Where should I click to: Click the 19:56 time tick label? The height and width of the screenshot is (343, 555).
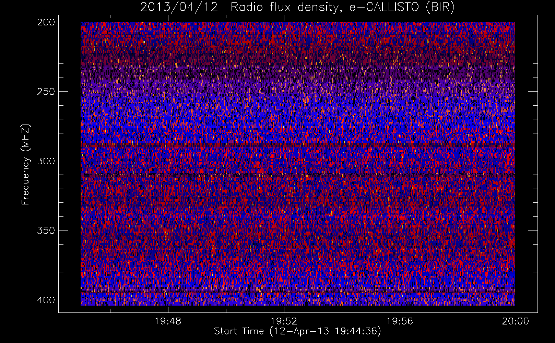(400, 321)
